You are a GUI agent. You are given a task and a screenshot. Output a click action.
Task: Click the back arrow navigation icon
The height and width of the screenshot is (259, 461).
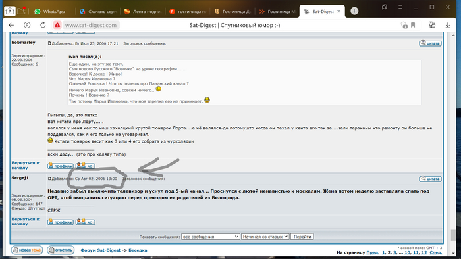[x=11, y=25]
